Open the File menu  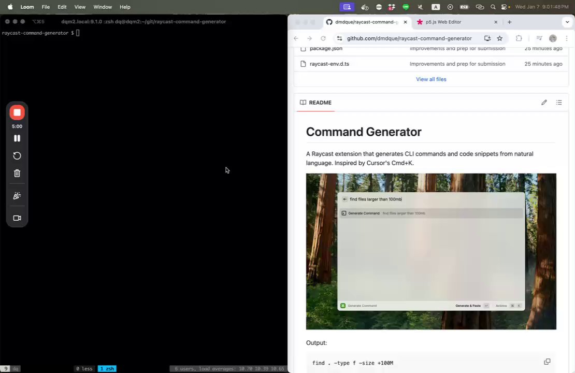pos(46,7)
